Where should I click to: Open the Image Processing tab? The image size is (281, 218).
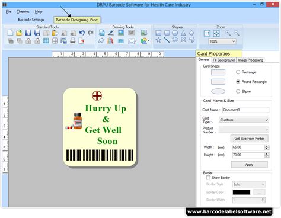tap(250, 60)
